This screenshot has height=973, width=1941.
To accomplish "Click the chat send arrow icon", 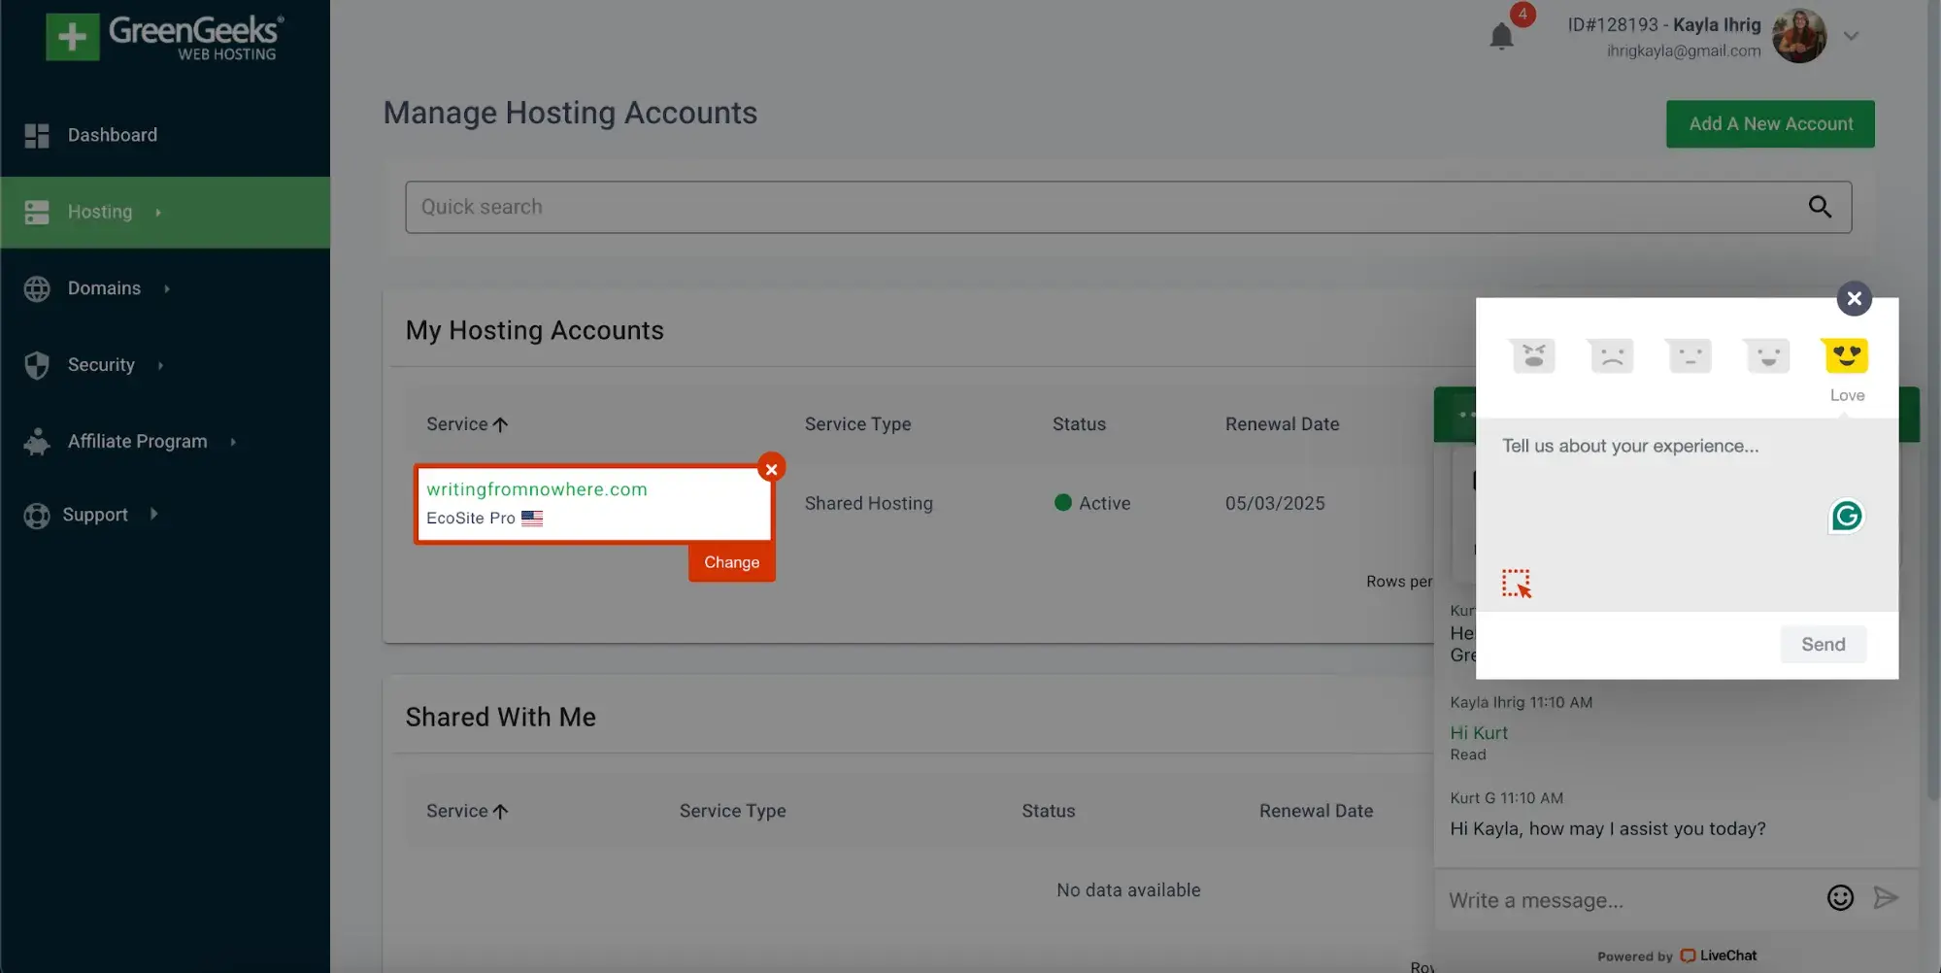I will click(1885, 897).
